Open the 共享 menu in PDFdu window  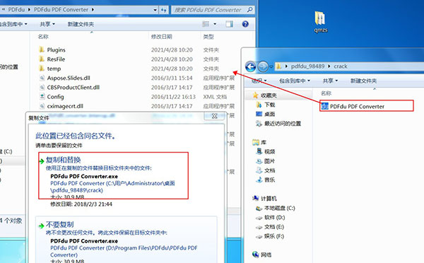[47, 24]
